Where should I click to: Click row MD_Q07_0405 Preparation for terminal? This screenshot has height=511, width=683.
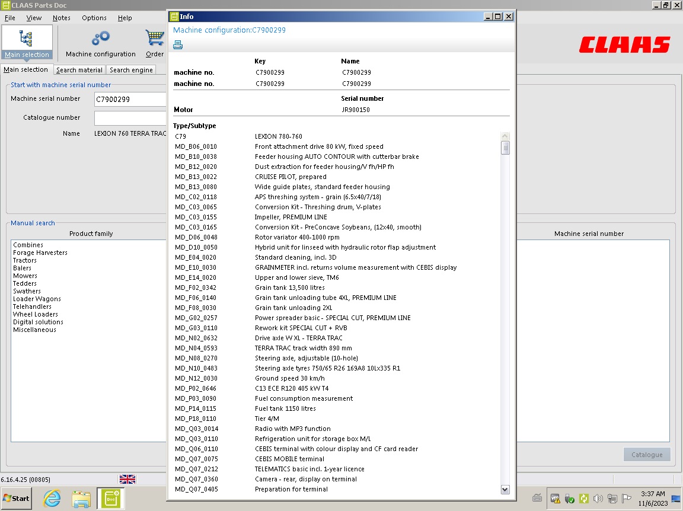pyautogui.click(x=336, y=489)
